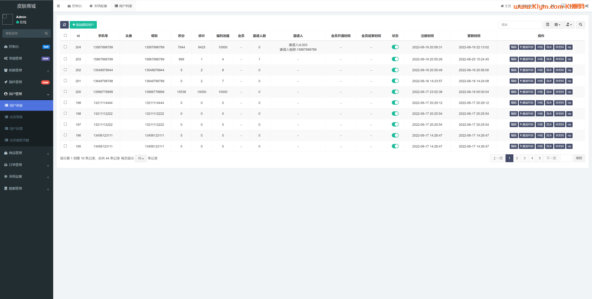
Task: Tick the select-all checkbox in table header
Action: [x=65, y=36]
